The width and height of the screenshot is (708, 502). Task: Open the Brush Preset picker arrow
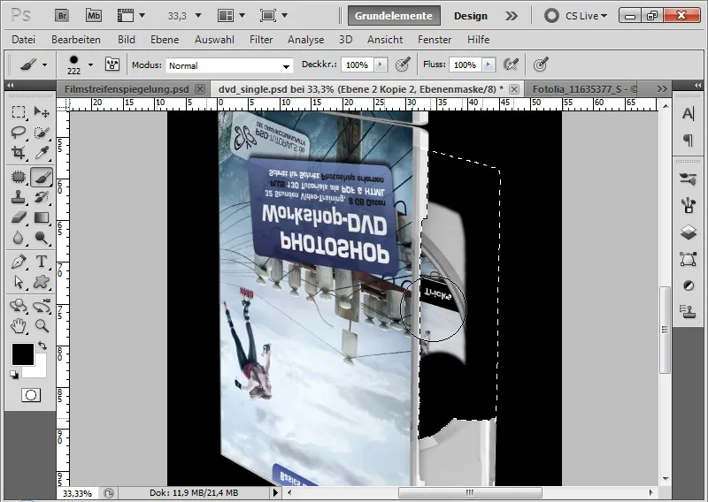click(x=90, y=65)
